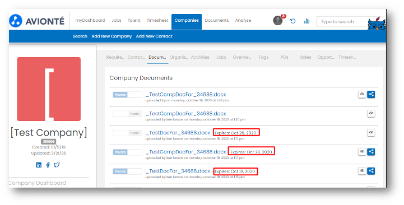Open public _TestDocFor_34688.docx link
The image size is (404, 205).
pyautogui.click(x=178, y=133)
